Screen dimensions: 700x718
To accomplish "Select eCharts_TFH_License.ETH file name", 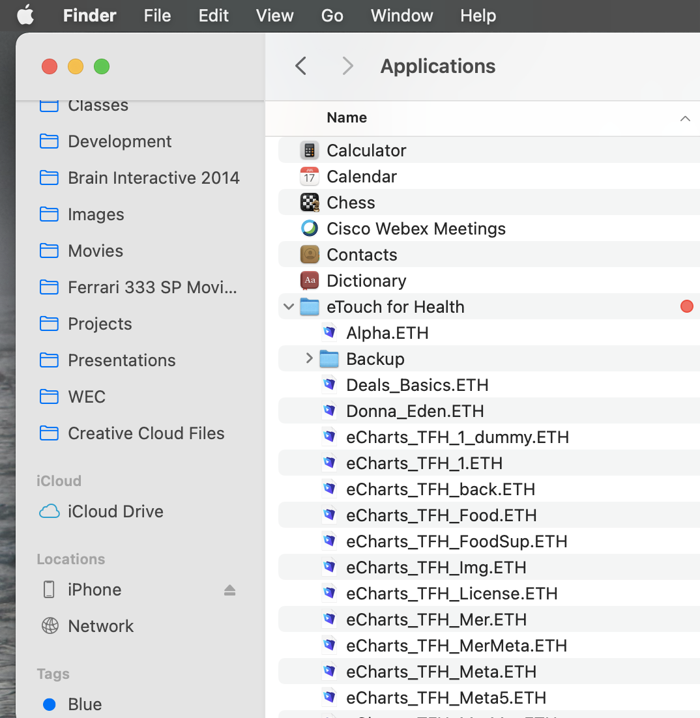I will [x=452, y=594].
